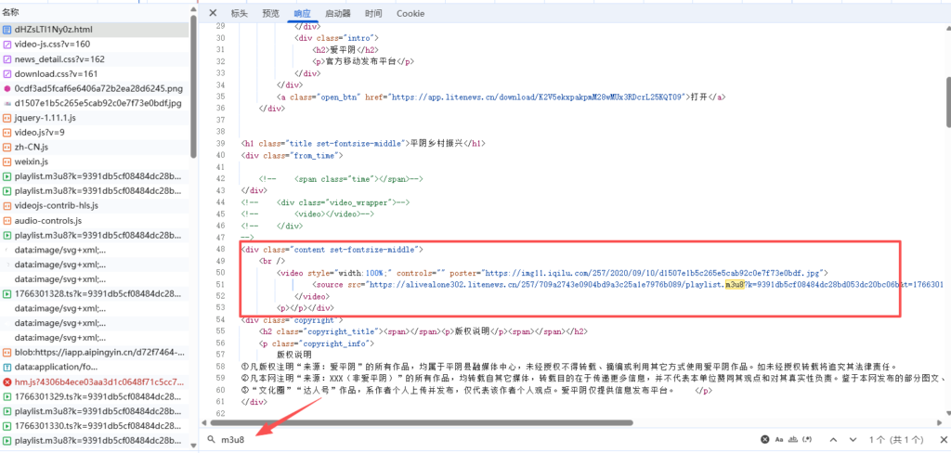Click media icon beside 1766301330.ts
The width and height of the screenshot is (951, 453).
(x=7, y=426)
